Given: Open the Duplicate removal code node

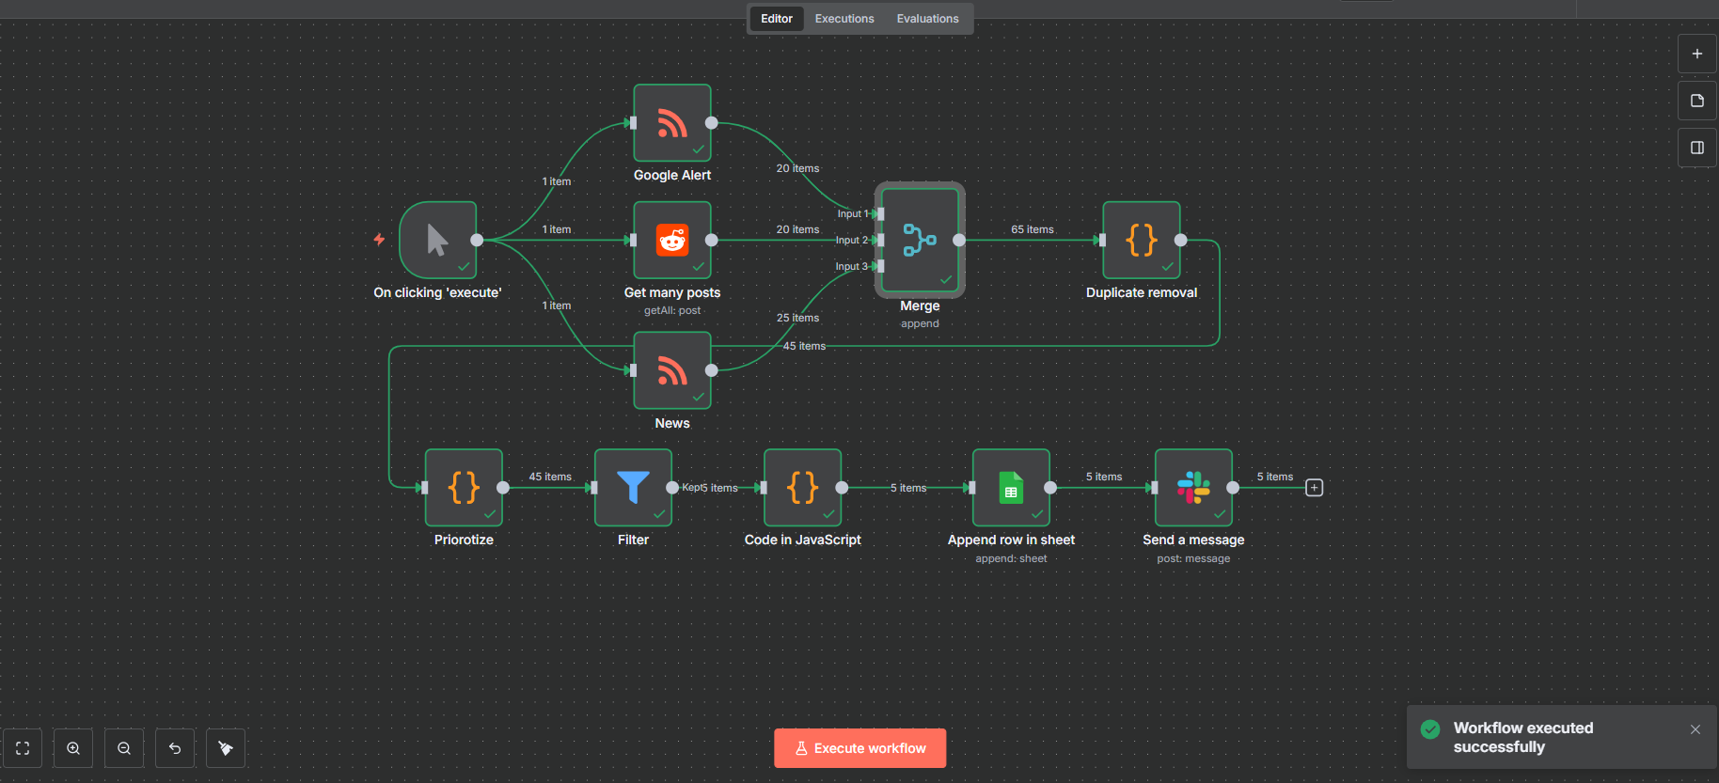Looking at the screenshot, I should [x=1141, y=241].
